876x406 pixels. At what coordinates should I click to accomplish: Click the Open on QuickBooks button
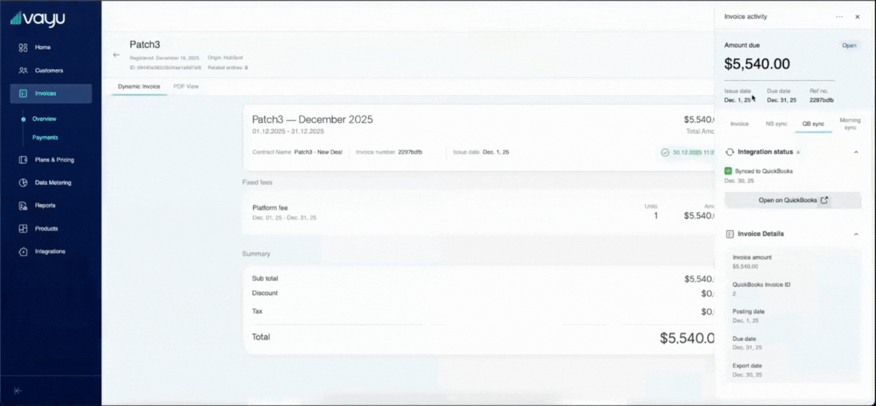click(x=793, y=200)
